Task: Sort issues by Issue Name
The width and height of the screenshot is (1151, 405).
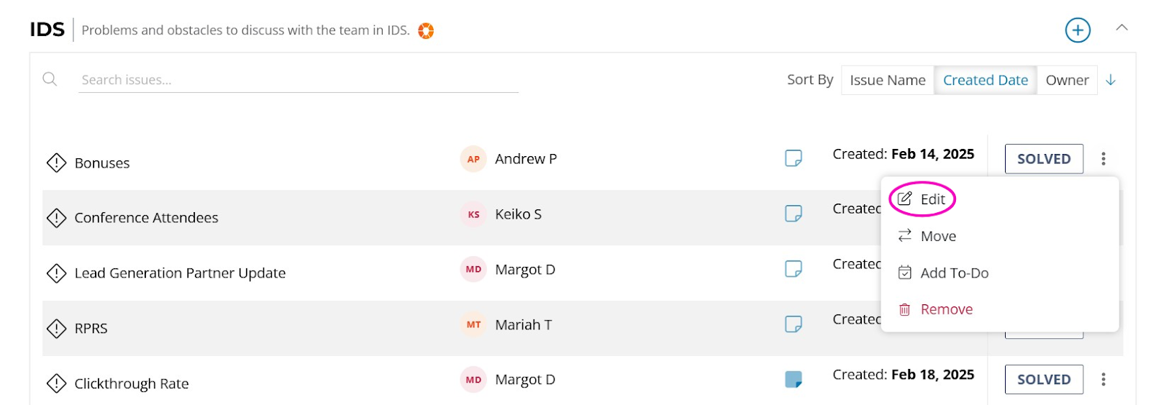Action: [888, 80]
